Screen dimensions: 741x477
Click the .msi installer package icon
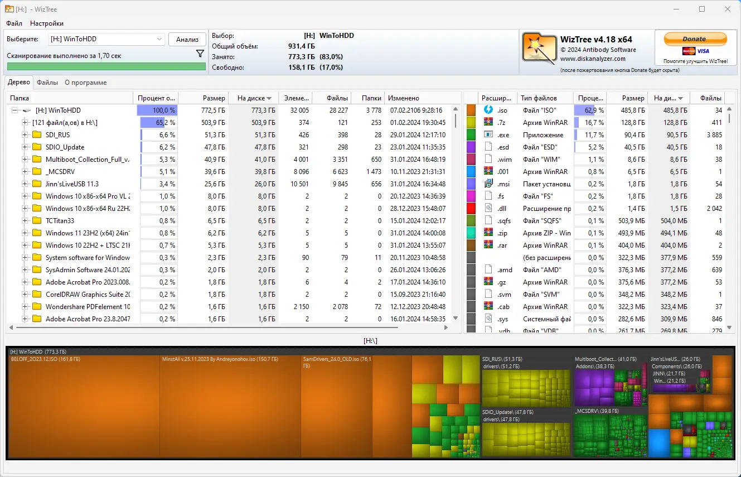[488, 184]
